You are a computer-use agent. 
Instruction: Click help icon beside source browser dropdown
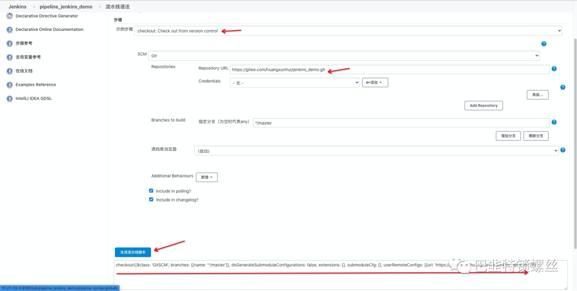click(563, 151)
